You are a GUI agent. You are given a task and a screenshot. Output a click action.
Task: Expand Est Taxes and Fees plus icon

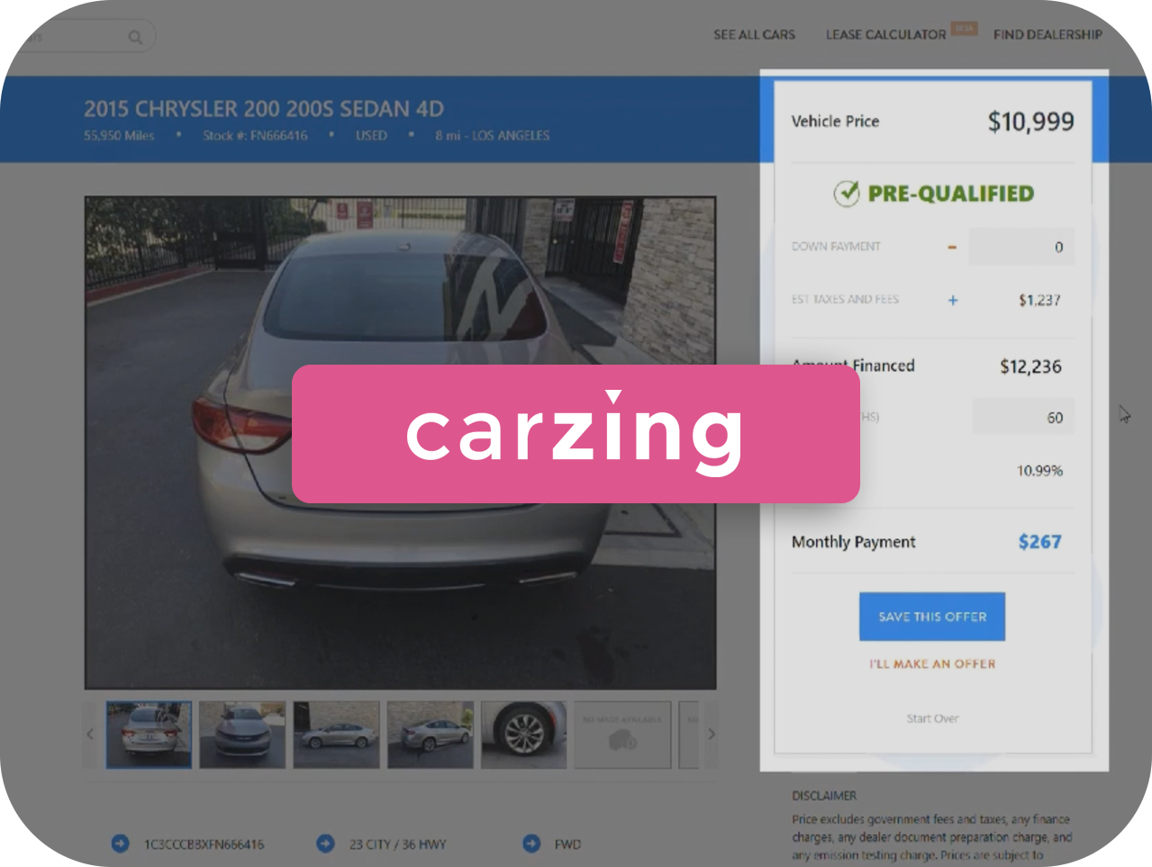coord(952,300)
